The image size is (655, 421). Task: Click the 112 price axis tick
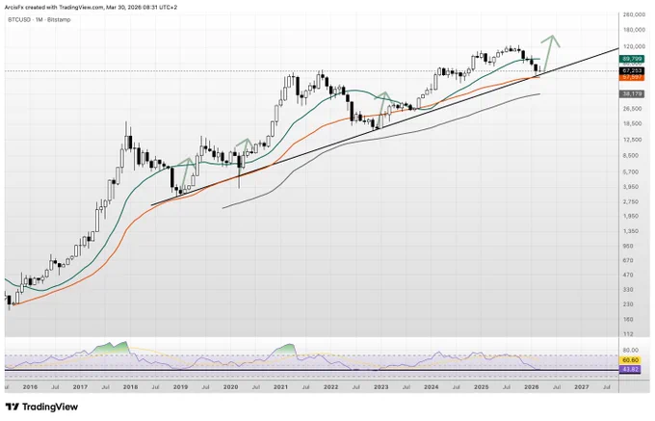pos(628,334)
